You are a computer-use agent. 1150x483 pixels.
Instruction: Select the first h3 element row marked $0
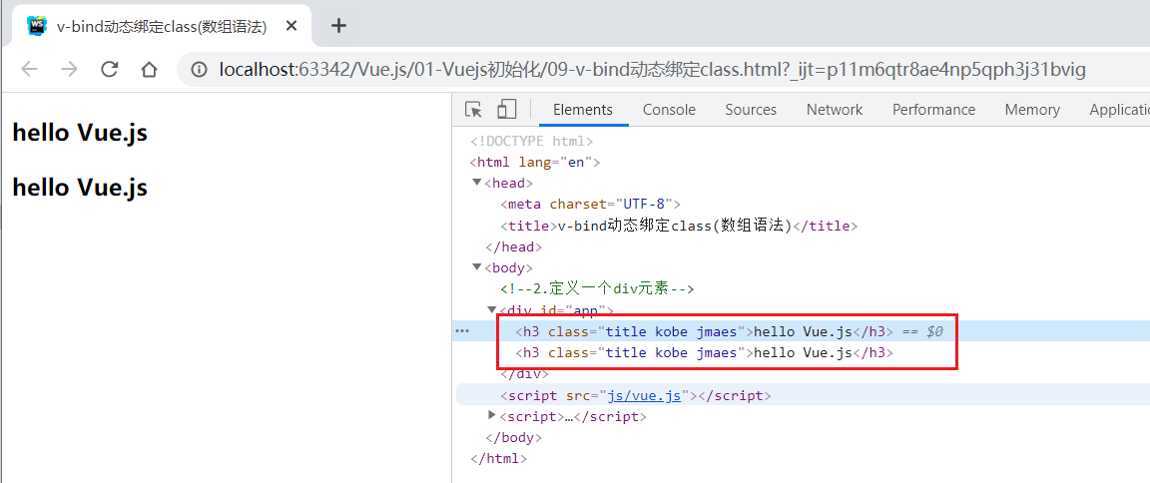point(801,331)
